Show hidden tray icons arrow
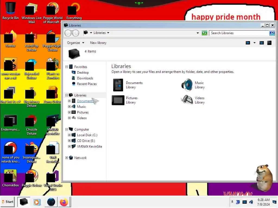The image size is (278, 208). pyautogui.click(x=232, y=201)
